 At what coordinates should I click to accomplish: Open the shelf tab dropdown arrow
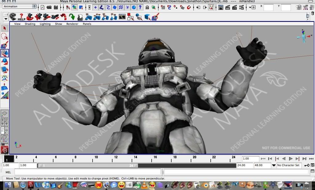point(6,19)
